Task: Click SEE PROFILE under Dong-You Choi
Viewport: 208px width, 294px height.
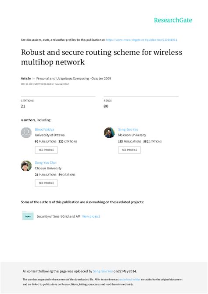Action: tap(46, 183)
